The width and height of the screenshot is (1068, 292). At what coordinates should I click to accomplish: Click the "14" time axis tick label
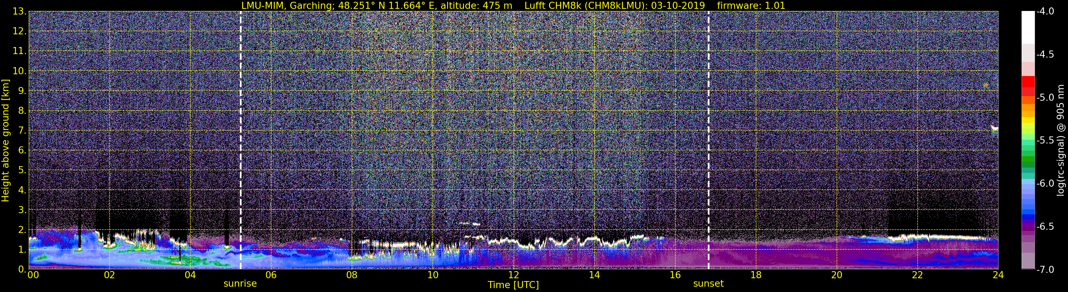tap(594, 275)
